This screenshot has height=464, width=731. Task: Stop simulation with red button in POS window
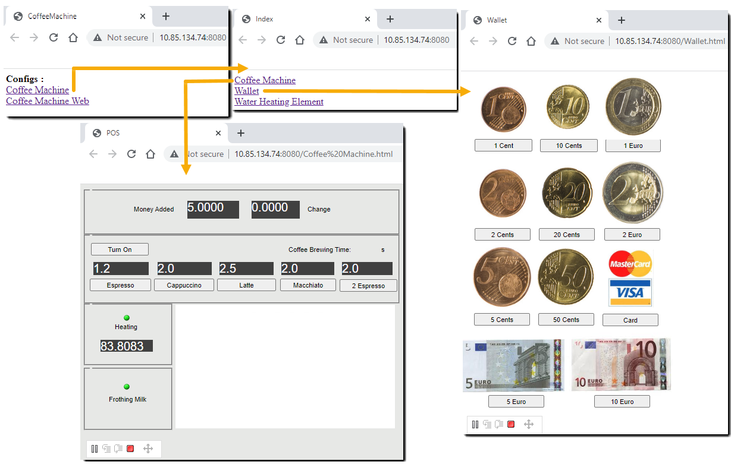tap(130, 449)
